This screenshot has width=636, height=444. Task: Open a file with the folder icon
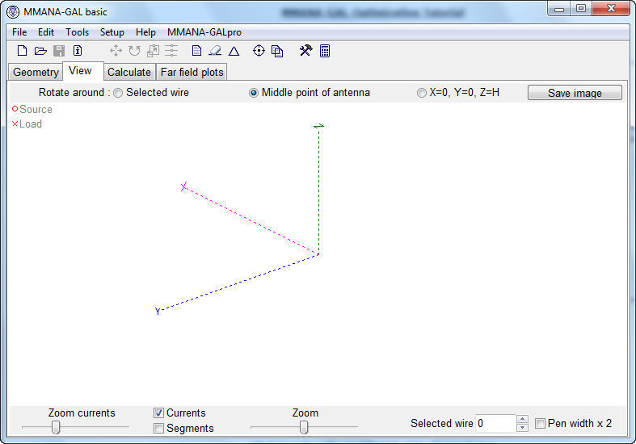[x=40, y=51]
